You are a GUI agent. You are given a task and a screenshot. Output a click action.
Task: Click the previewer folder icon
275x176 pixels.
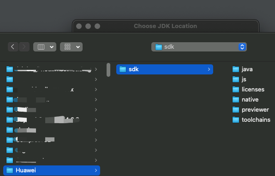236,110
